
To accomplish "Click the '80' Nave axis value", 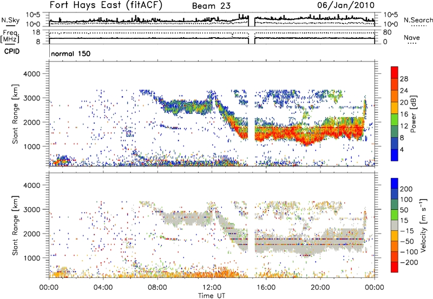I will coord(387,32).
